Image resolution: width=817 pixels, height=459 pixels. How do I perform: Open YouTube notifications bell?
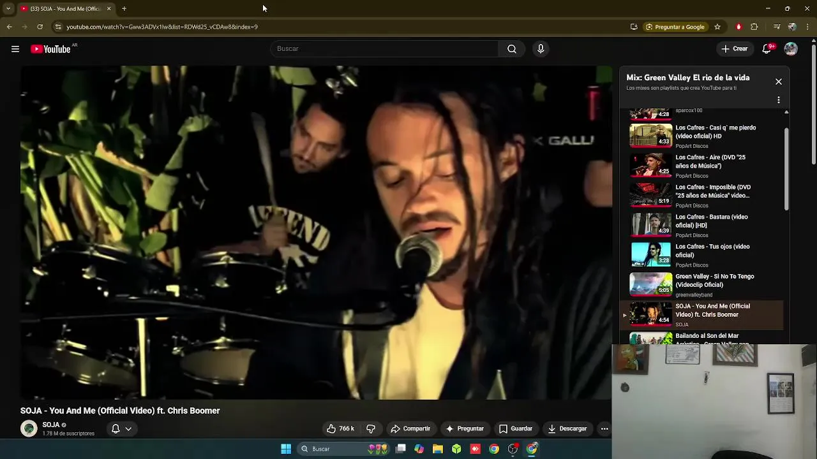click(x=767, y=49)
